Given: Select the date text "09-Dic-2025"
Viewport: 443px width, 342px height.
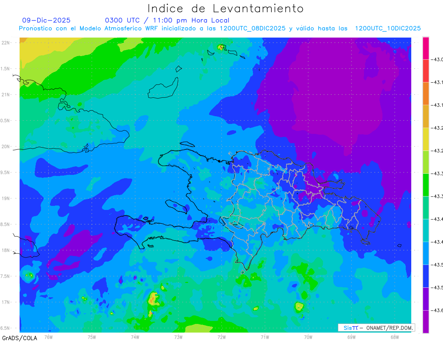Looking at the screenshot, I should tap(46, 20).
